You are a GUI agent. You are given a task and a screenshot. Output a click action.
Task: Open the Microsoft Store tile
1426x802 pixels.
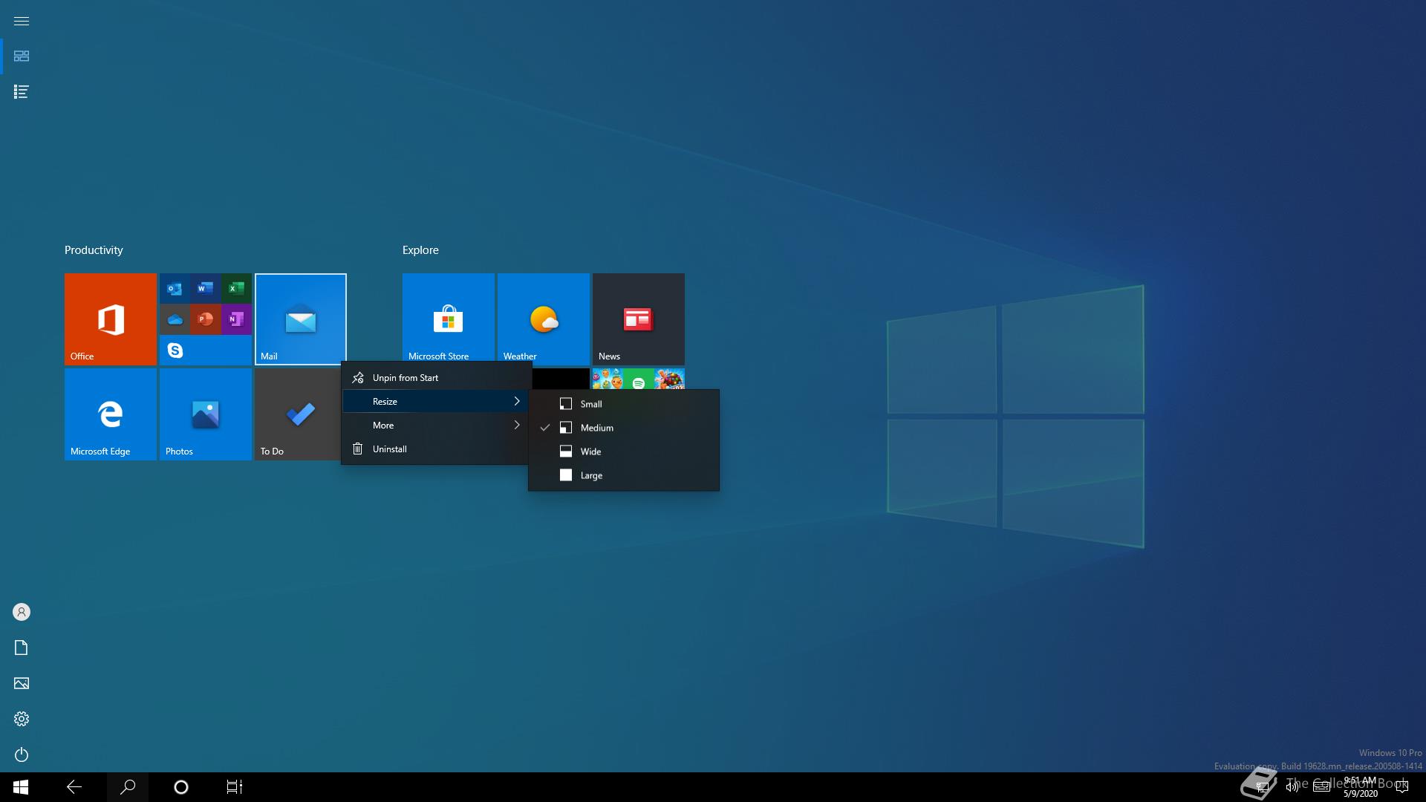(x=449, y=318)
